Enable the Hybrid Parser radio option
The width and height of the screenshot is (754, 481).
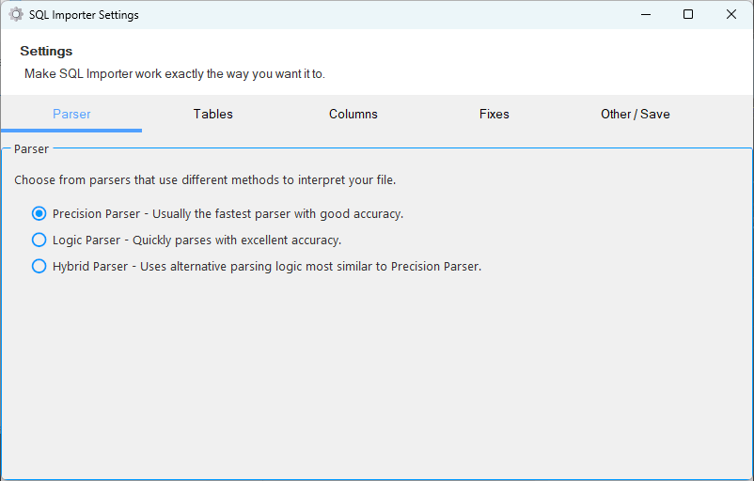coord(39,266)
